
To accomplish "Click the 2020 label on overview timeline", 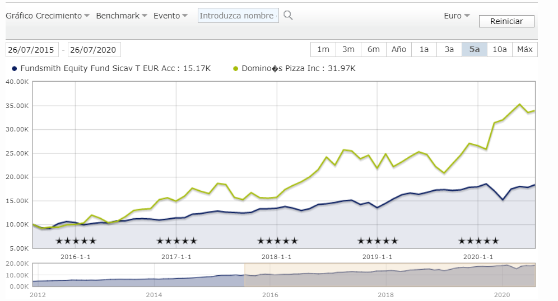I will pyautogui.click(x=502, y=295).
